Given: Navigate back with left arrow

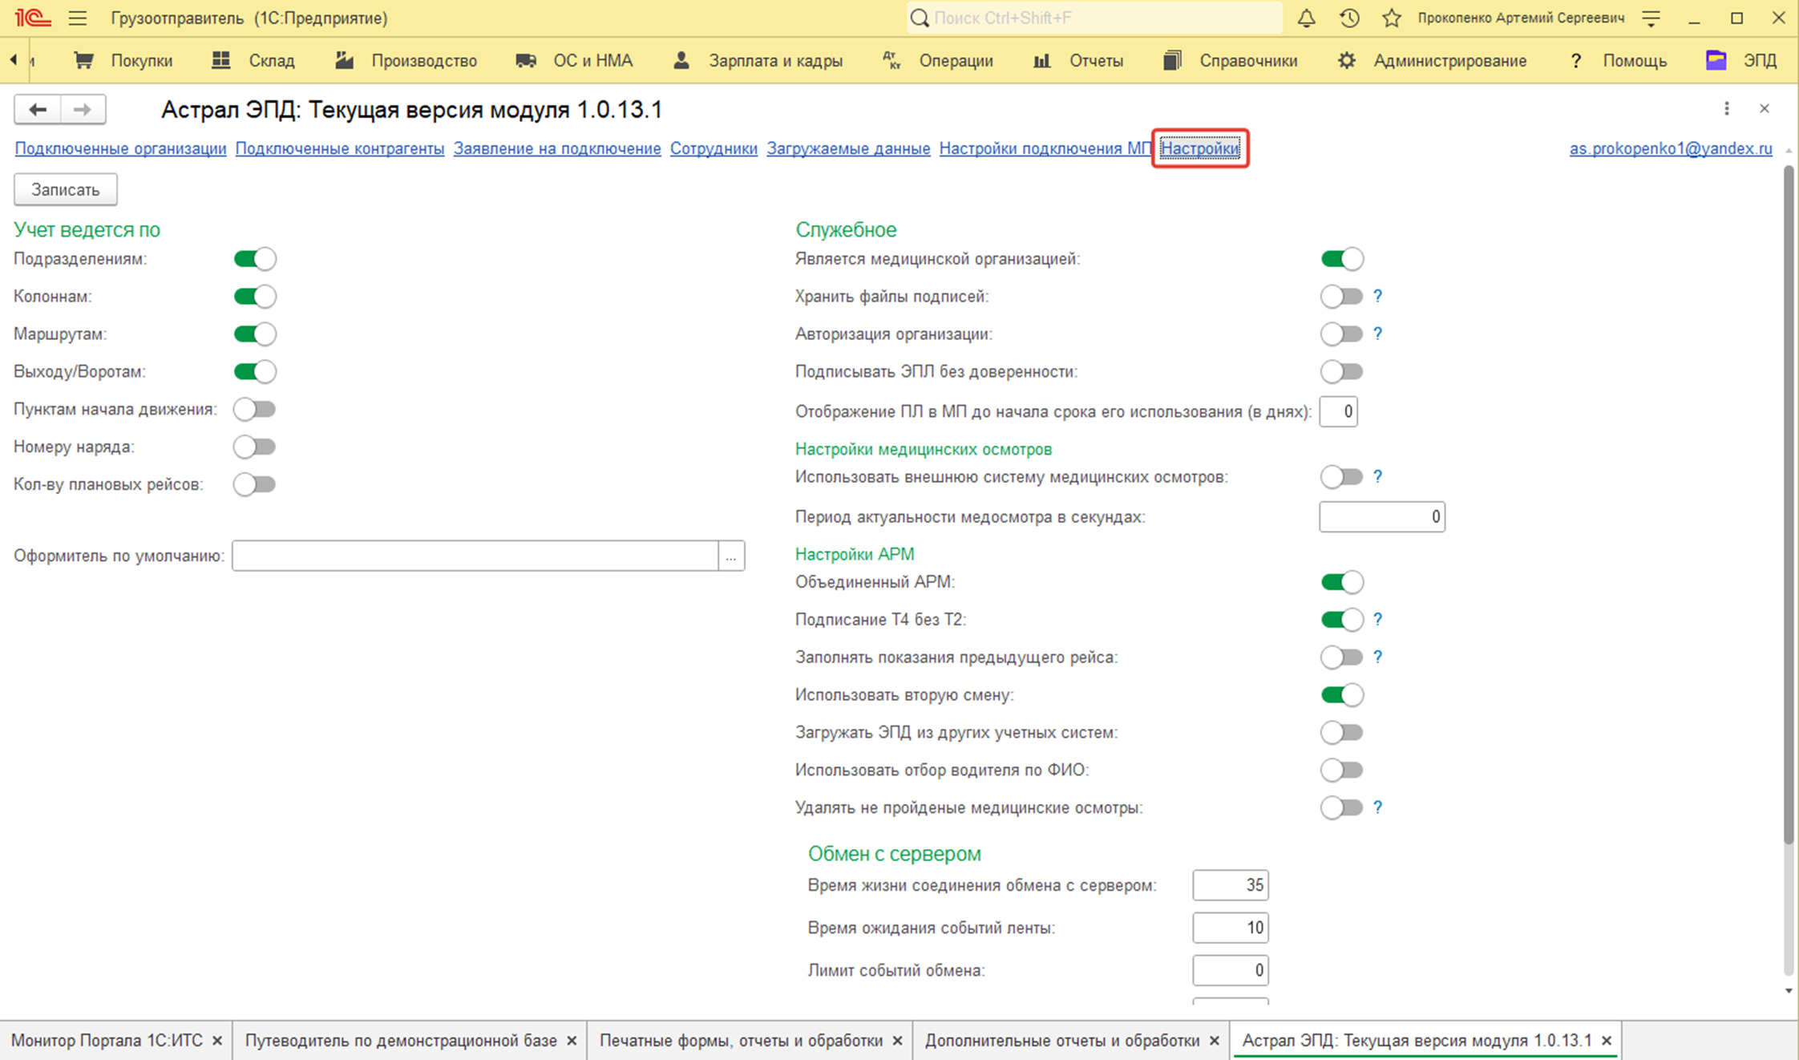Looking at the screenshot, I should tap(37, 109).
